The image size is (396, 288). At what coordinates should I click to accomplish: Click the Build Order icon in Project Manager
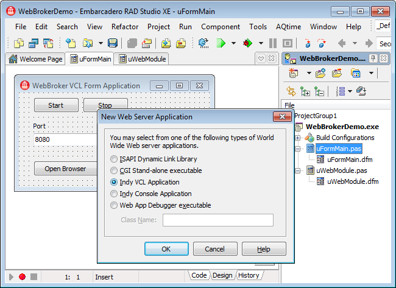361,91
